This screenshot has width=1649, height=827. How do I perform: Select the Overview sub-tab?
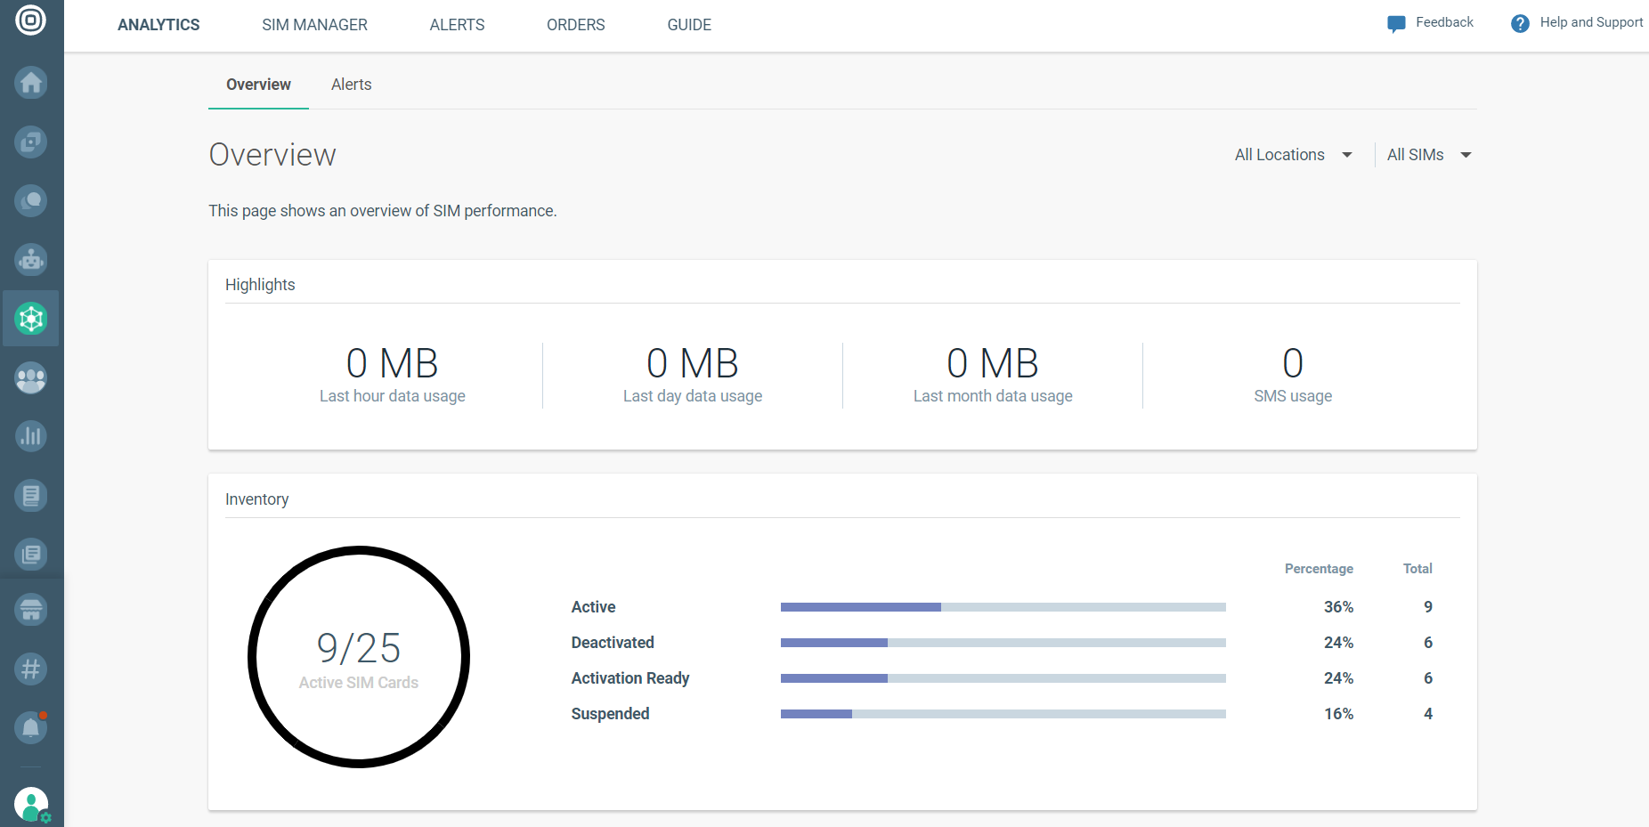258,85
